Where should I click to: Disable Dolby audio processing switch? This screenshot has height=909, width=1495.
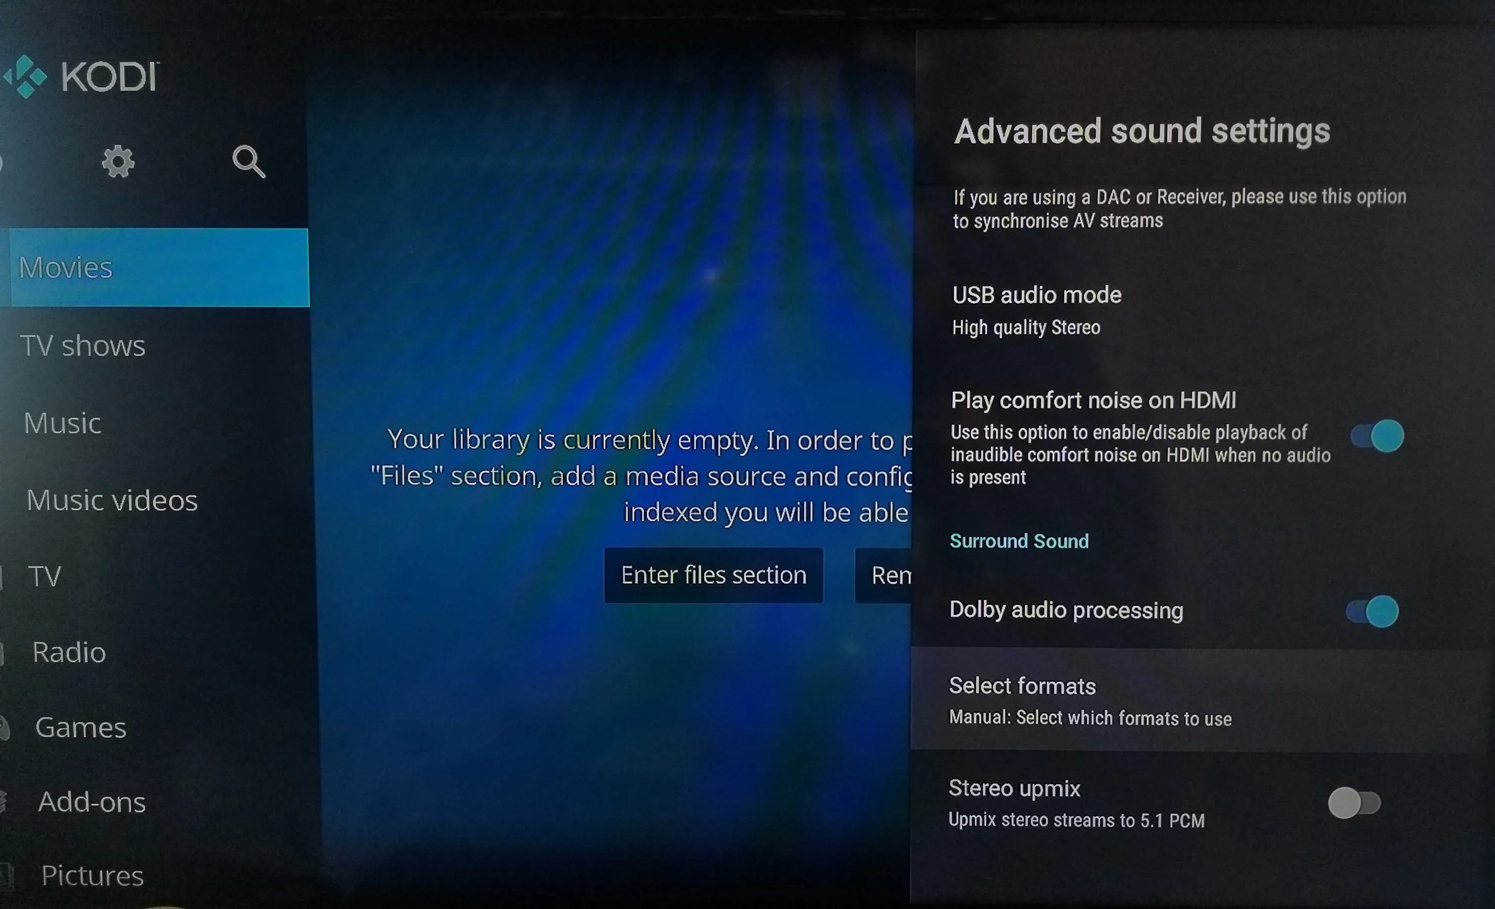pos(1372,611)
